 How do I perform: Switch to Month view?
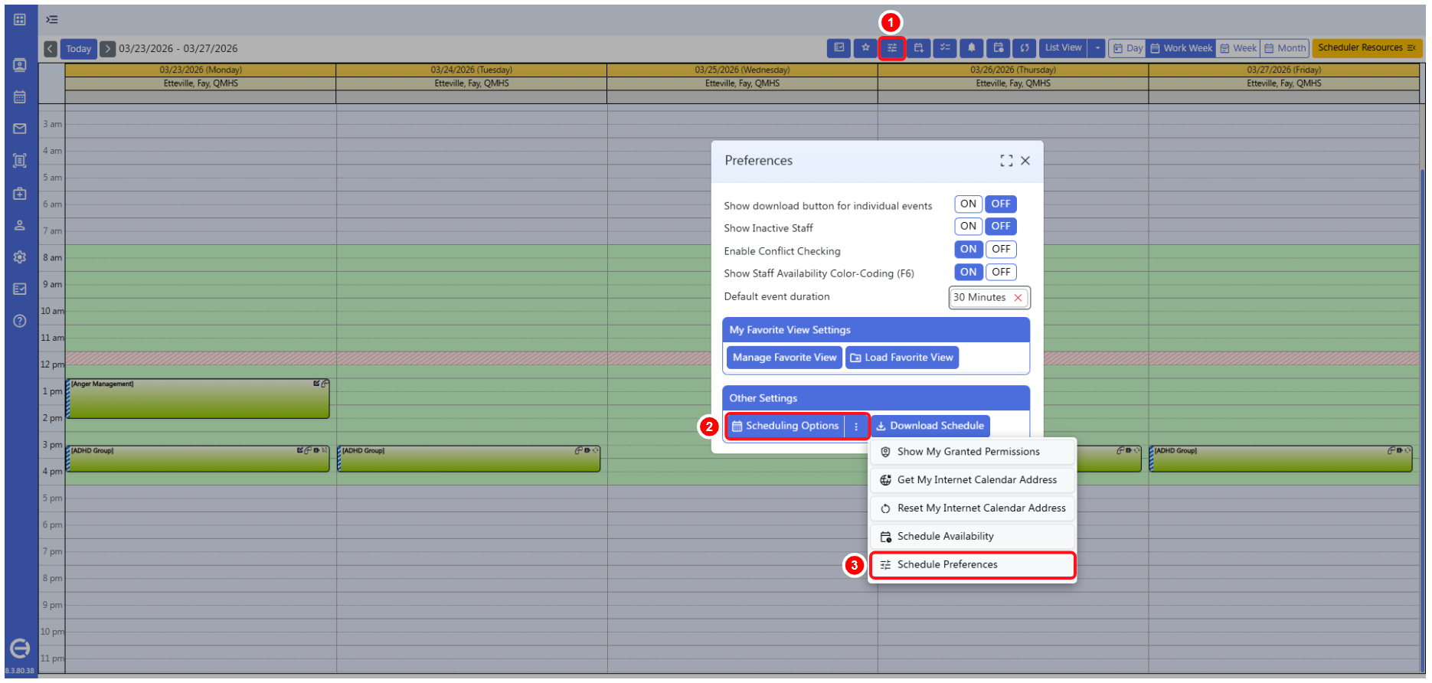[x=1285, y=48]
